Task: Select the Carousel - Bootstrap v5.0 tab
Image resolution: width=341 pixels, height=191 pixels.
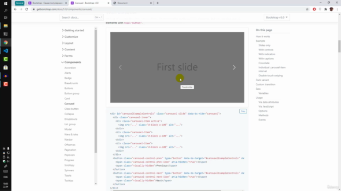Action: 90,3
